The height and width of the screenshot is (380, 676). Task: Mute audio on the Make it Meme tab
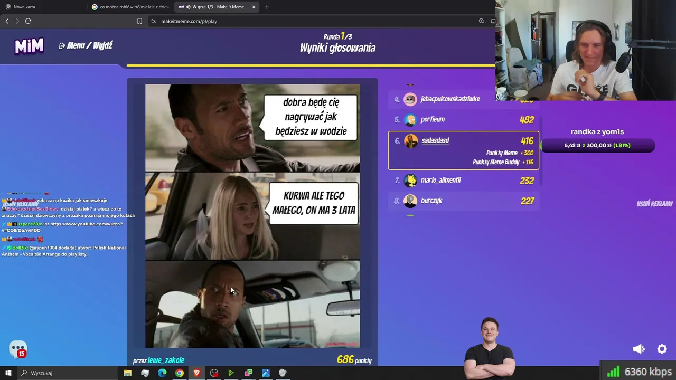click(x=189, y=7)
